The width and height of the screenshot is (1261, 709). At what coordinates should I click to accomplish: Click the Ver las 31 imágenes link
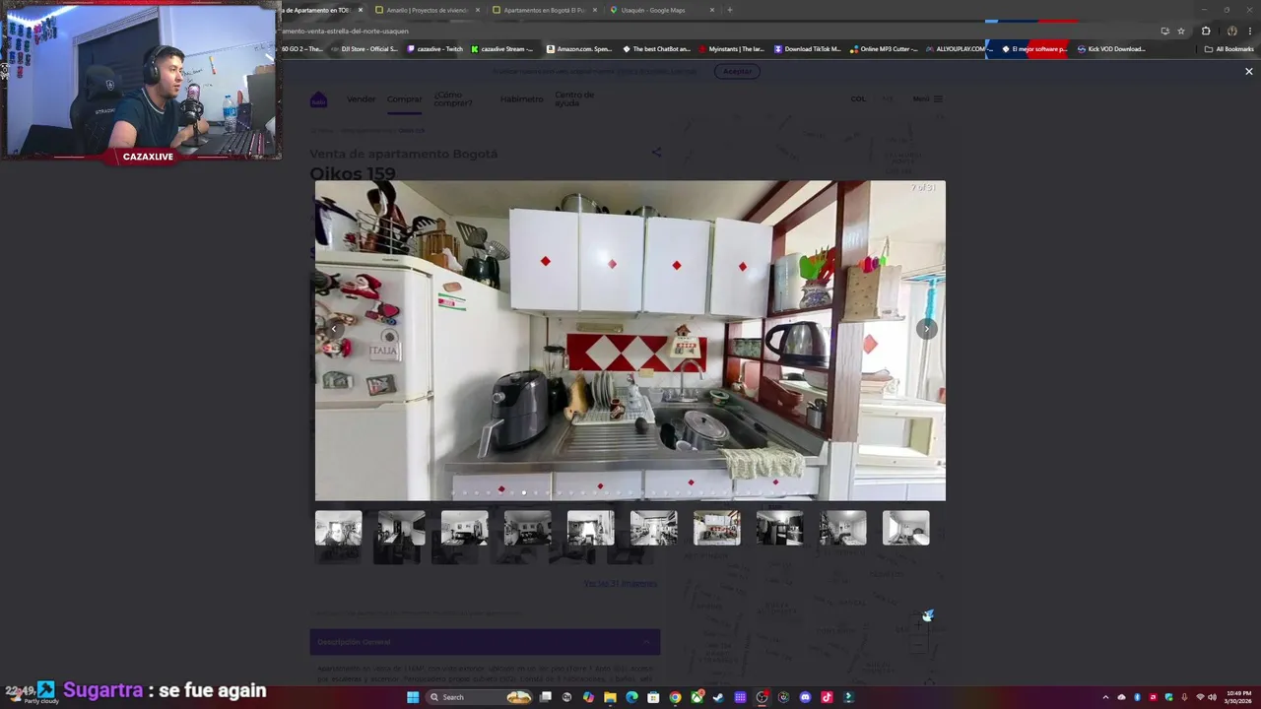[x=620, y=584]
